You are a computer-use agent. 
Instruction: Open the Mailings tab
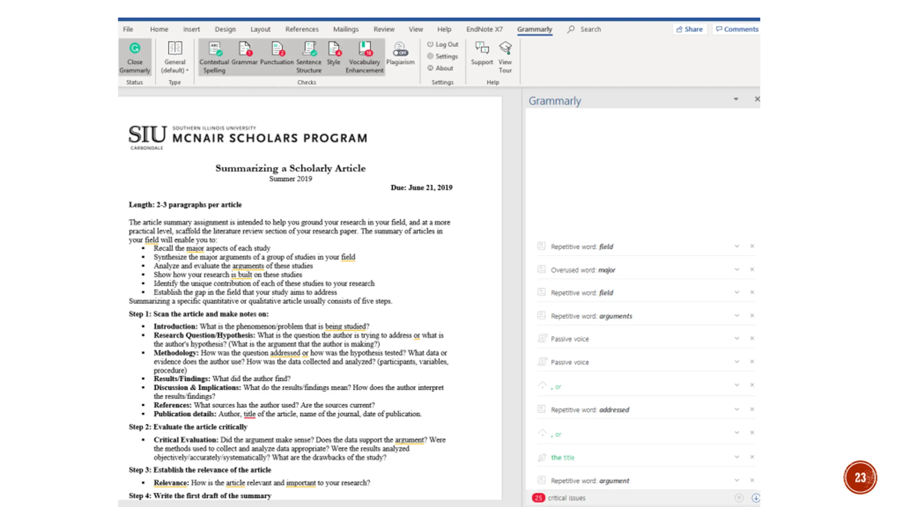(x=346, y=29)
